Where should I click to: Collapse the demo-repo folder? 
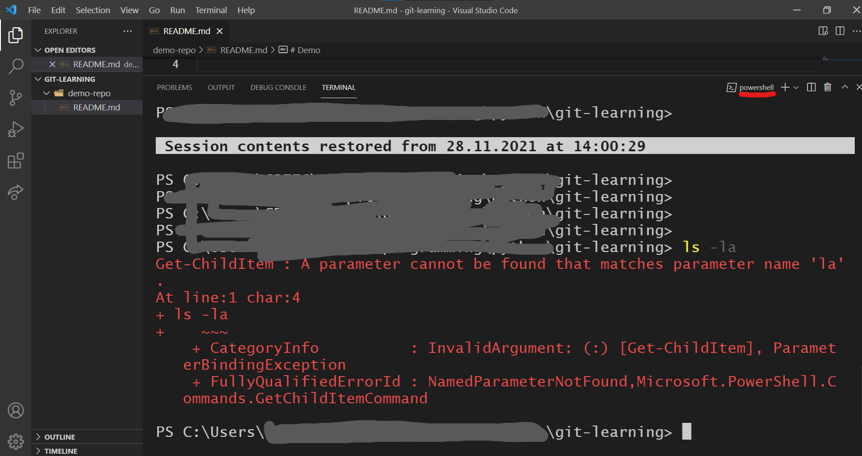click(x=87, y=93)
